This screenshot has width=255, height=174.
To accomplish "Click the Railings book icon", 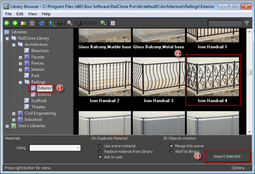I will 27,82.
